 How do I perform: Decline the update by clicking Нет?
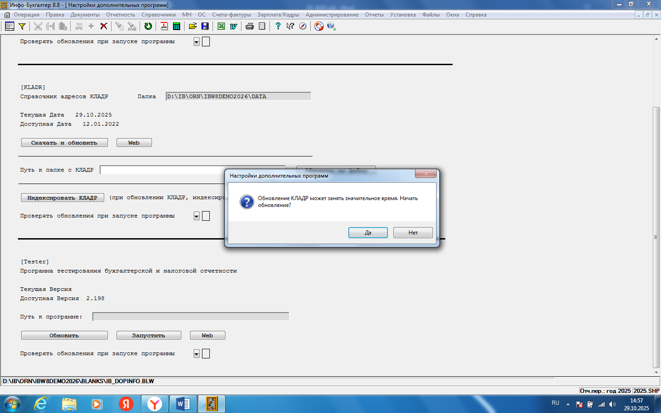413,233
